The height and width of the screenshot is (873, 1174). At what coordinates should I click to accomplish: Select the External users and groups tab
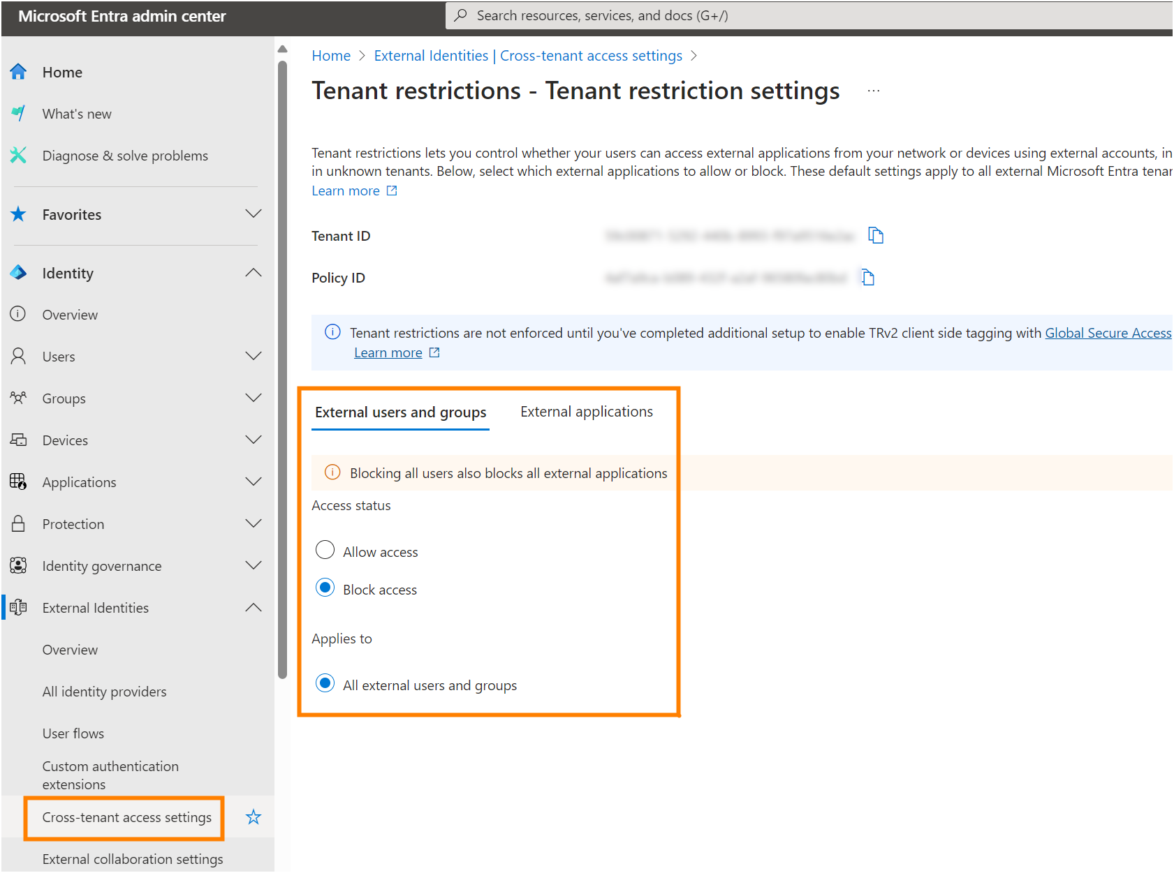399,412
